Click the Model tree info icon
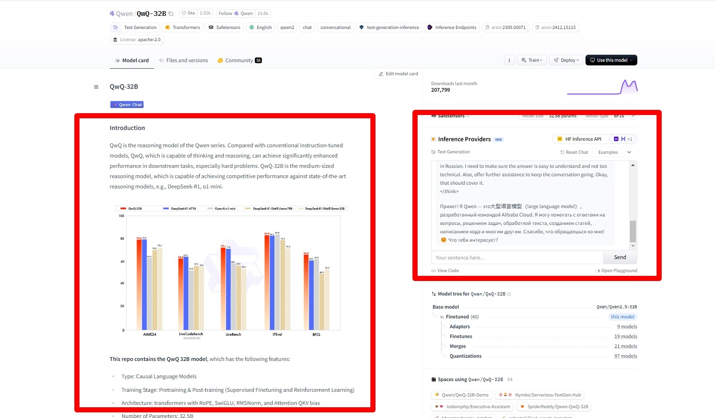The width and height of the screenshot is (715, 418). 509,294
